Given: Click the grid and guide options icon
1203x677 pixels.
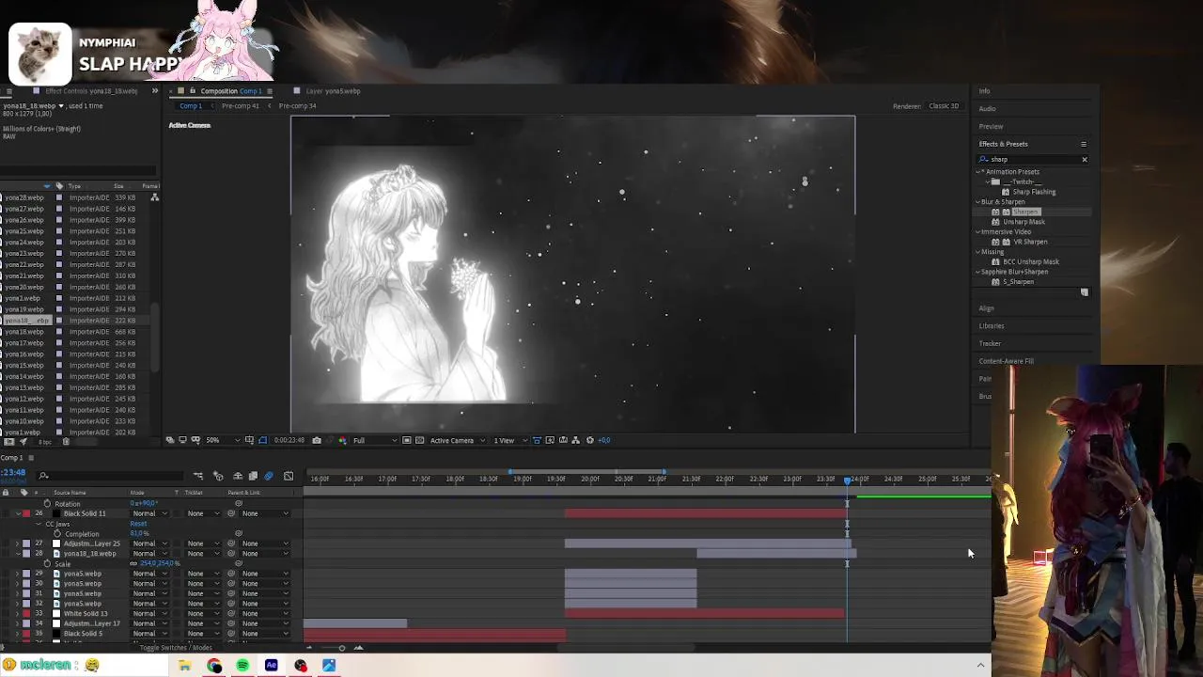Looking at the screenshot, I should (x=249, y=440).
